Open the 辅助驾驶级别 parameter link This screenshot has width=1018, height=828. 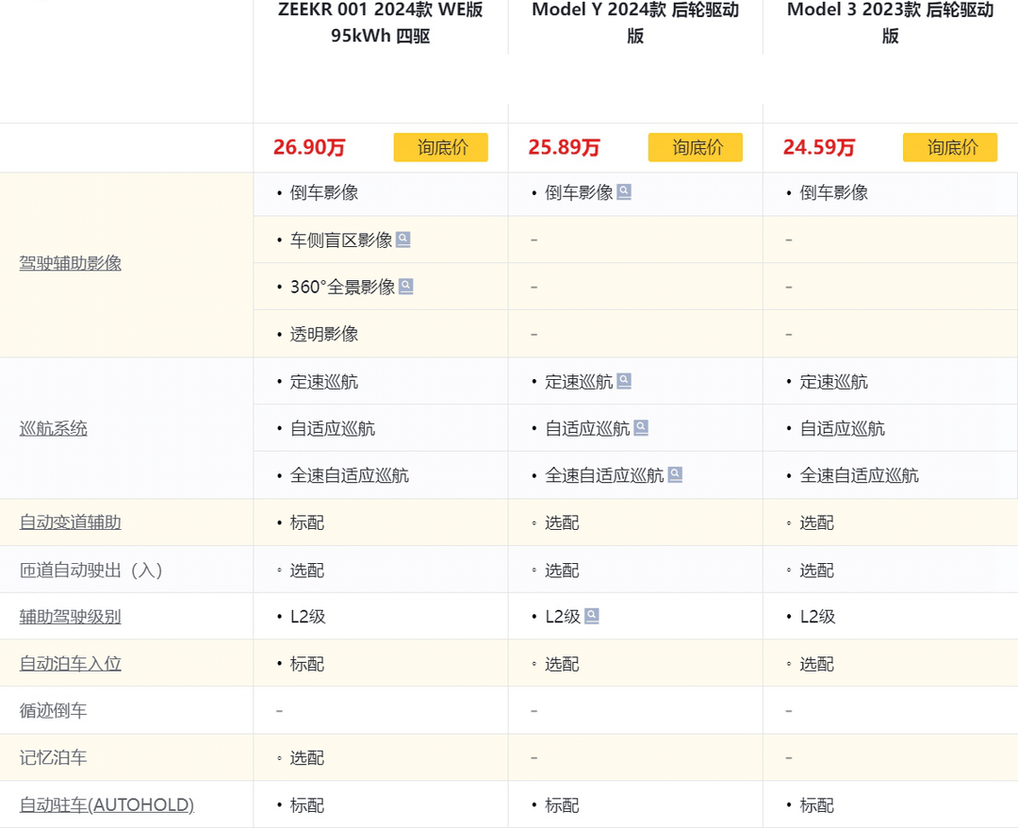[x=70, y=617]
